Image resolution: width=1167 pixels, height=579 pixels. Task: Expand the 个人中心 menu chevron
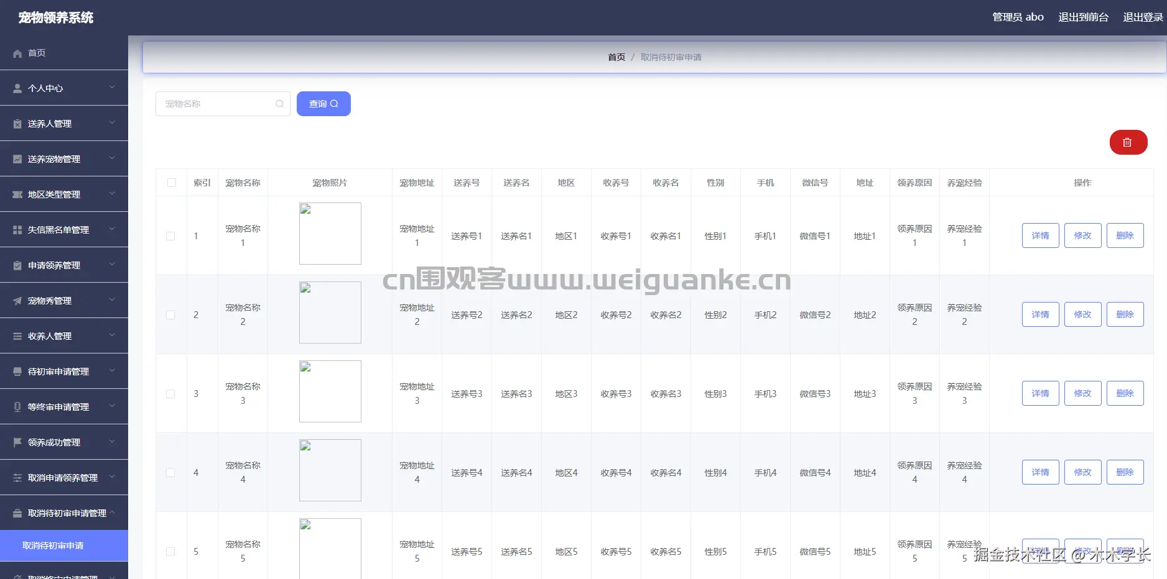tap(112, 88)
